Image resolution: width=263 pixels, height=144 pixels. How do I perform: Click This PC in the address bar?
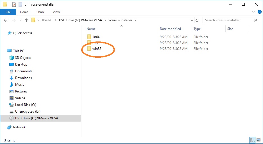pos(47,20)
